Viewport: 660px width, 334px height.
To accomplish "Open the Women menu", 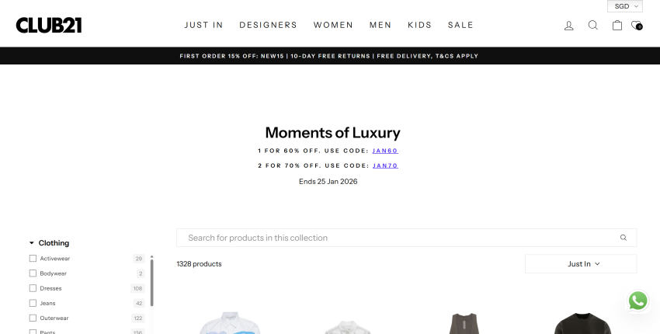I will tap(333, 25).
